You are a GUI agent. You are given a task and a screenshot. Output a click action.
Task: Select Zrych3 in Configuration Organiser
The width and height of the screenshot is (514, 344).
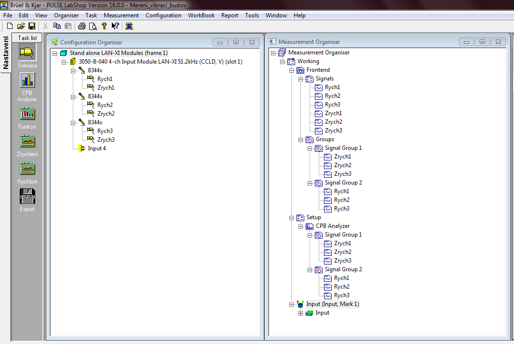click(106, 140)
